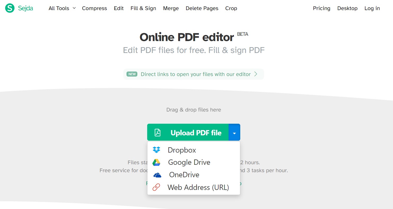Click the chevron after Direct links banner
The image size is (393, 209).
tap(256, 74)
